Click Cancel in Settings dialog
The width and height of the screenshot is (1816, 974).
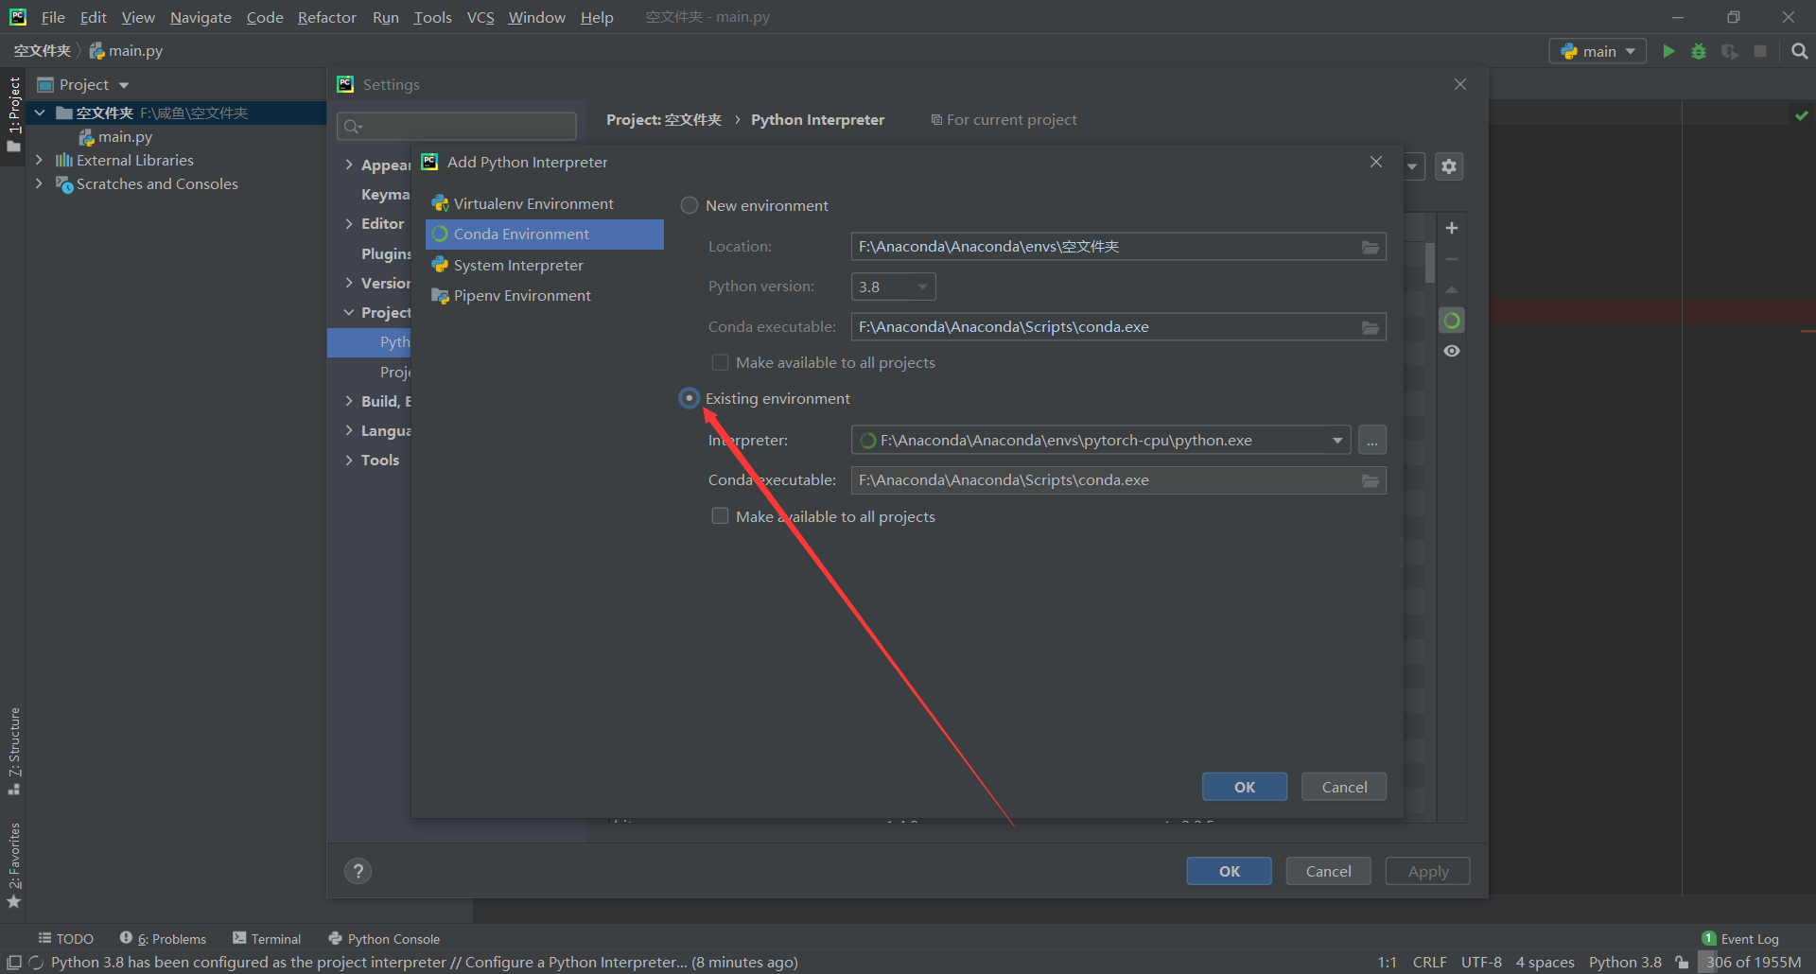coord(1328,871)
